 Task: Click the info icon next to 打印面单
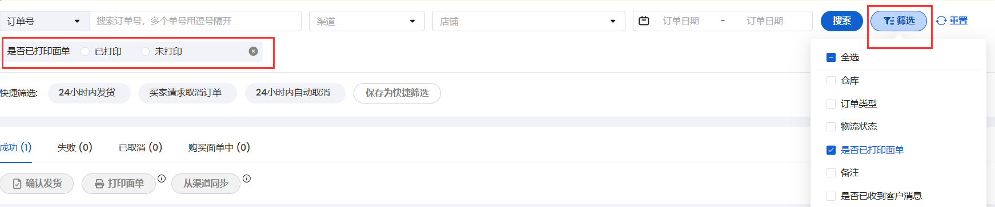tap(162, 179)
